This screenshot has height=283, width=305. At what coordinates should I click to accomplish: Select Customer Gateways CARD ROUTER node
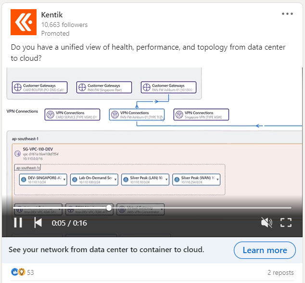(39, 88)
